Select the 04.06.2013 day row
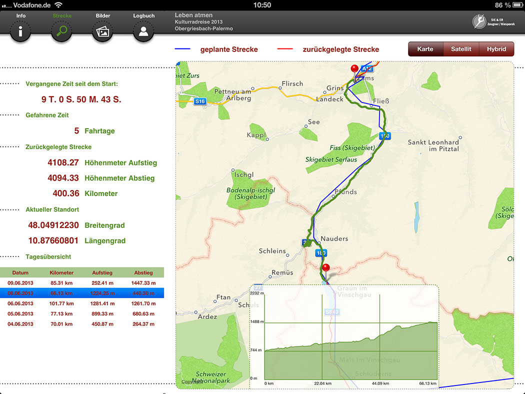The height and width of the screenshot is (394, 525). click(82, 324)
